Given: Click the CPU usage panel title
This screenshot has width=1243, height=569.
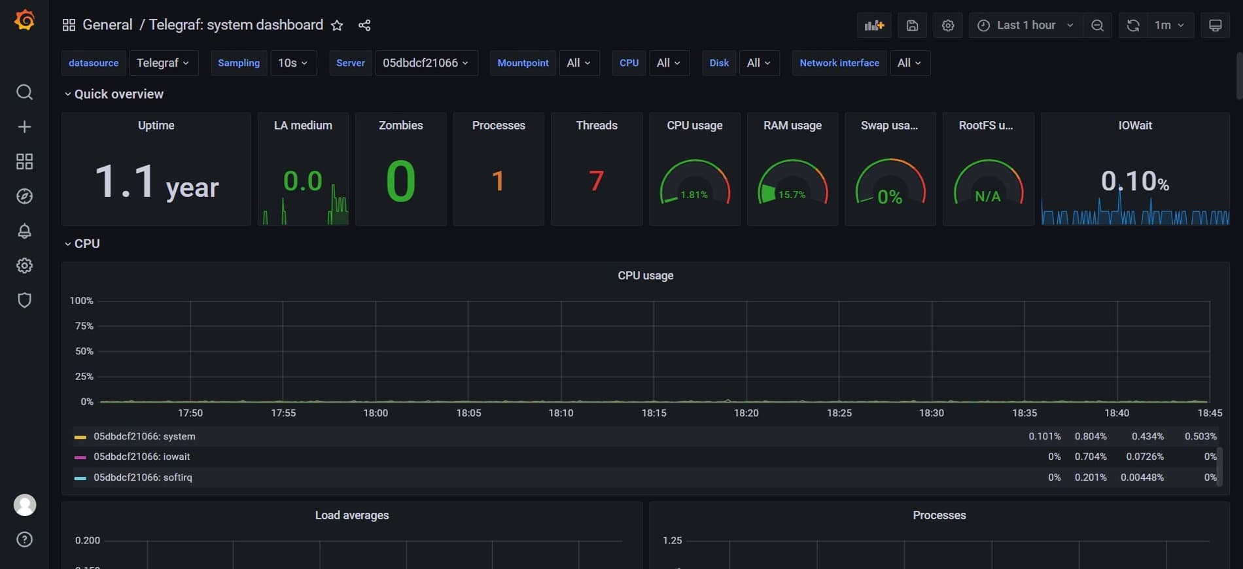Looking at the screenshot, I should pyautogui.click(x=645, y=275).
